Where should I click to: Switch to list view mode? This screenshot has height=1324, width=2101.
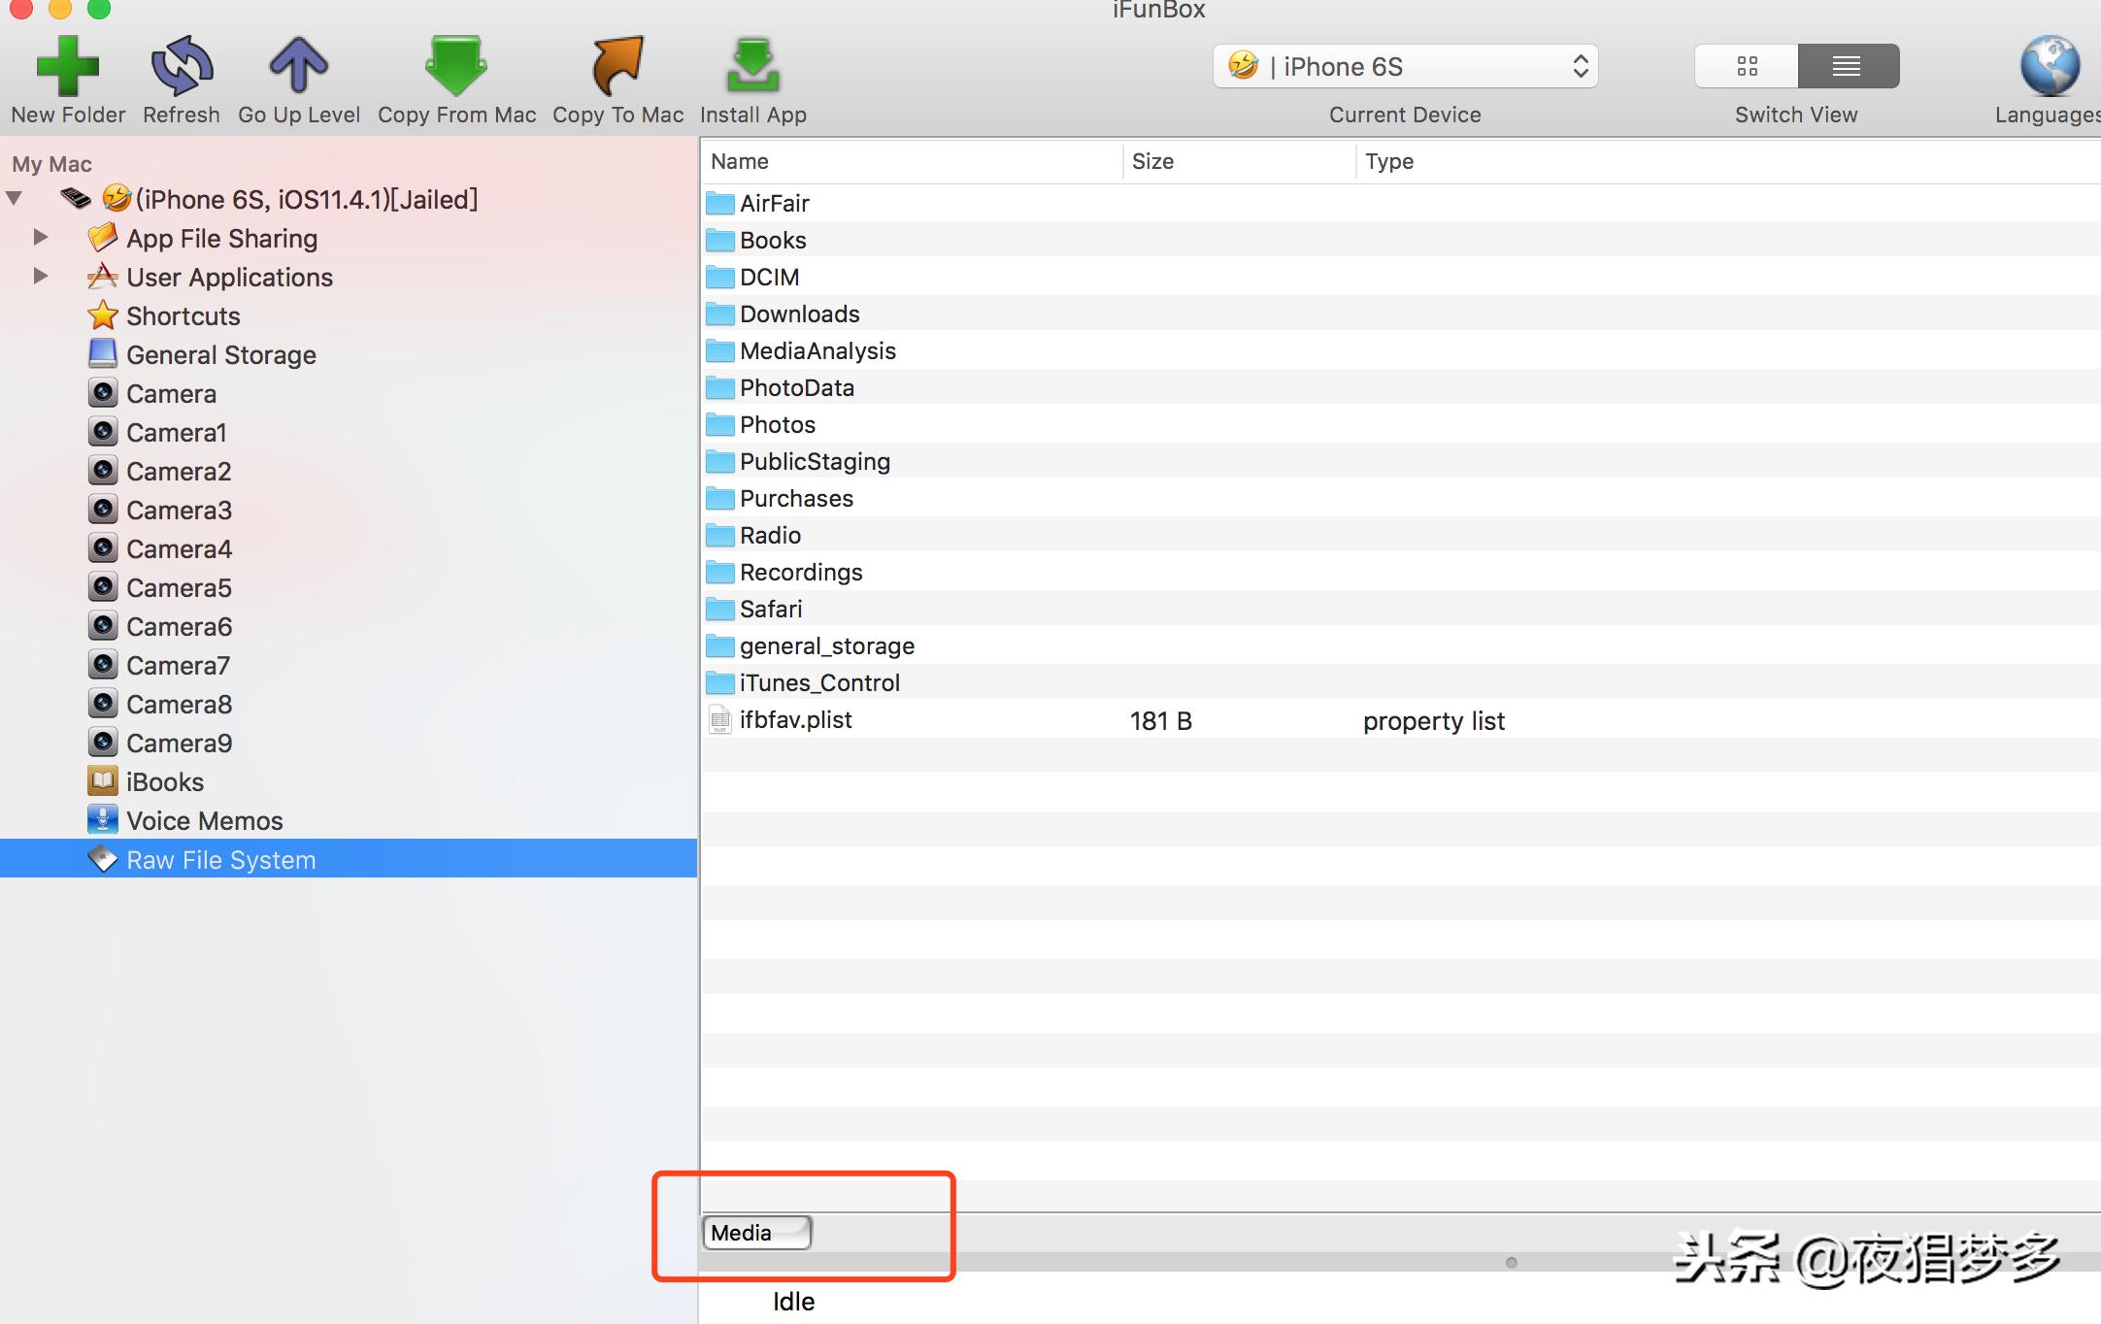click(x=1847, y=66)
